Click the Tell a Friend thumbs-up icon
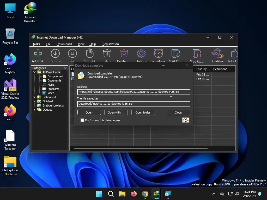This screenshot has width=267, height=200. coord(234,53)
